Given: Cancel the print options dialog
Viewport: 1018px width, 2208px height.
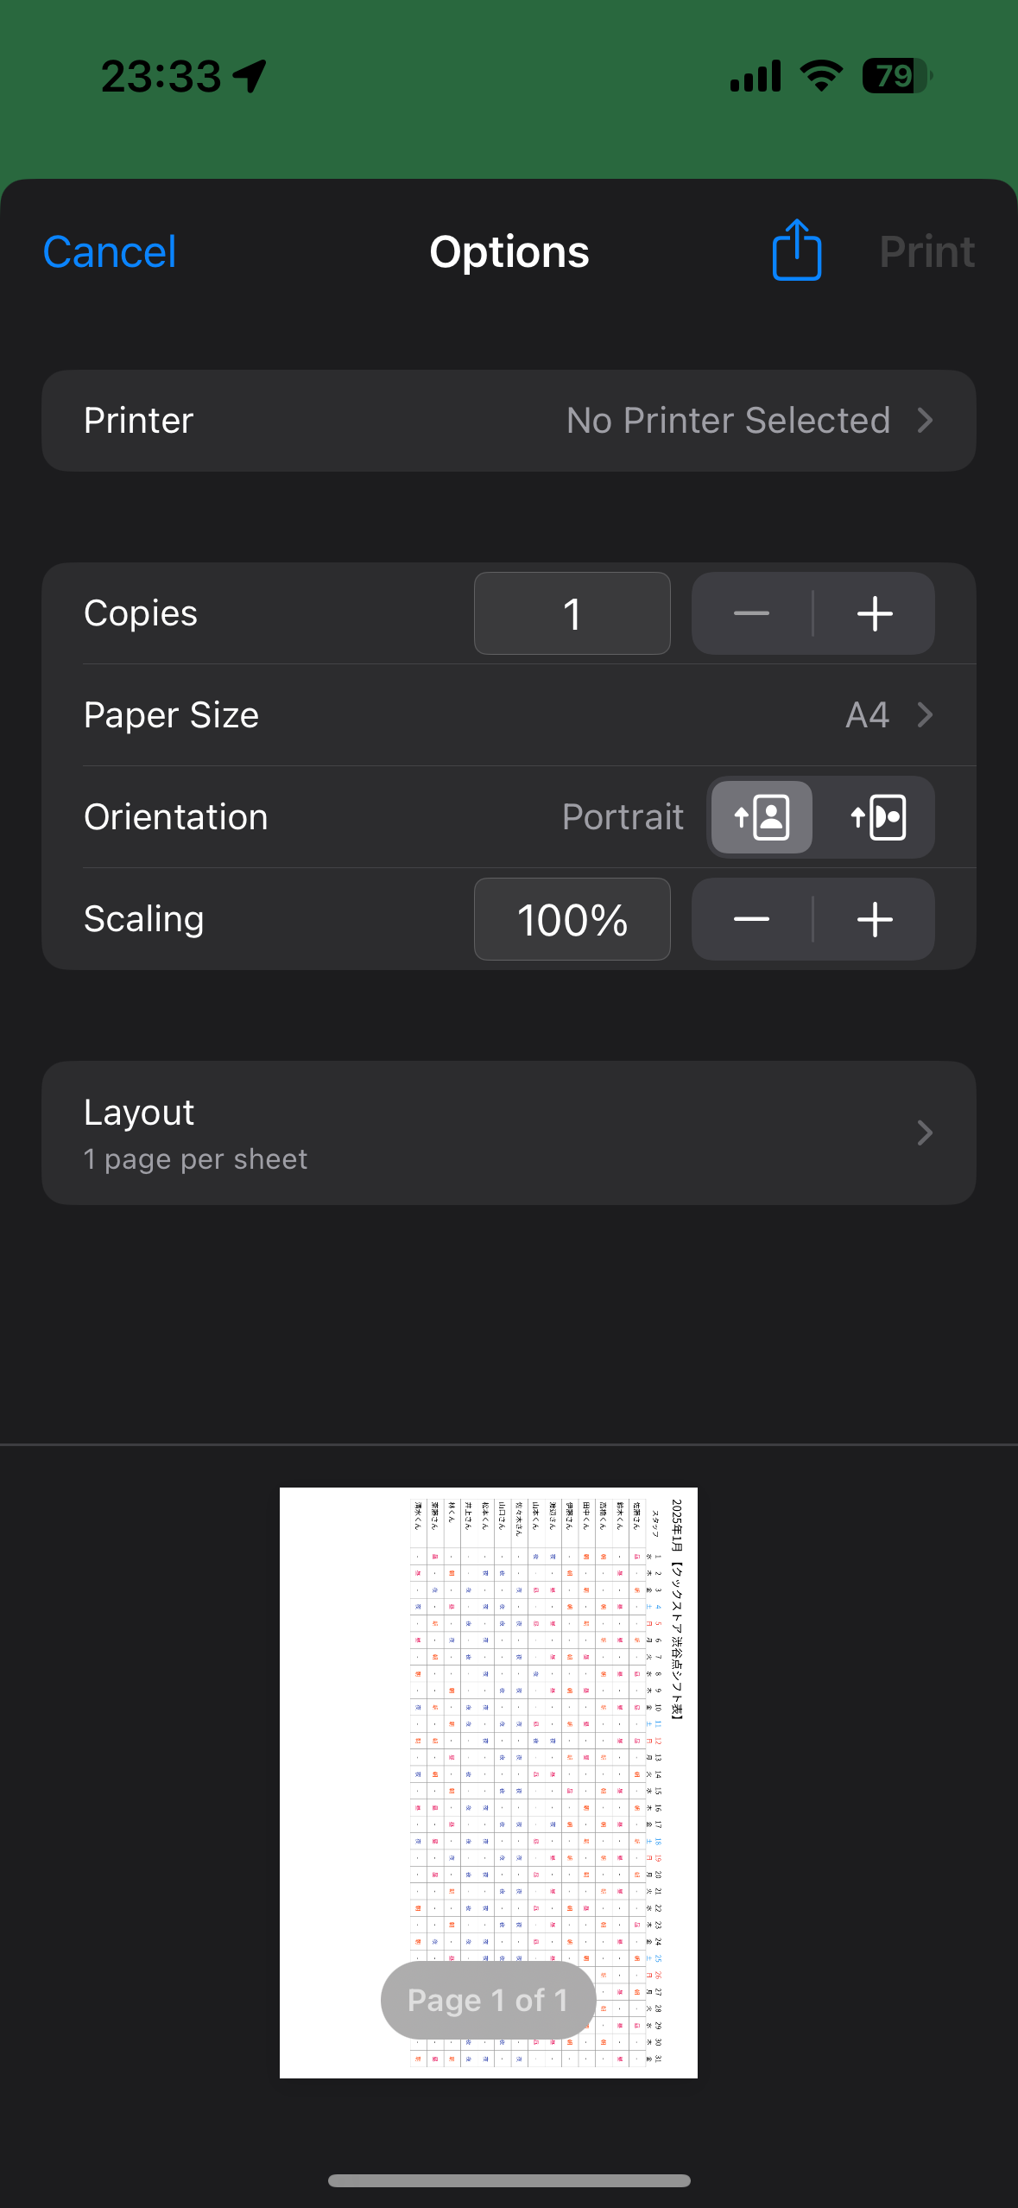Looking at the screenshot, I should pos(110,252).
